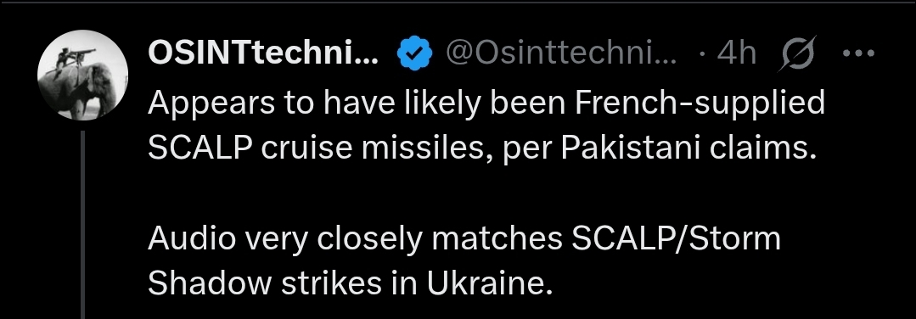This screenshot has height=319, width=916.
Task: Click the word "Ukraine" ending the post
Action: tap(489, 284)
